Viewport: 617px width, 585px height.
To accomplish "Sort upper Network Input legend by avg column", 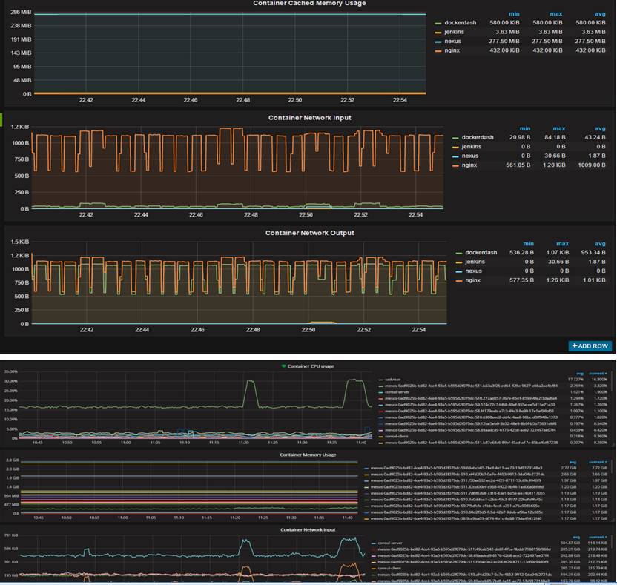I will click(x=600, y=129).
